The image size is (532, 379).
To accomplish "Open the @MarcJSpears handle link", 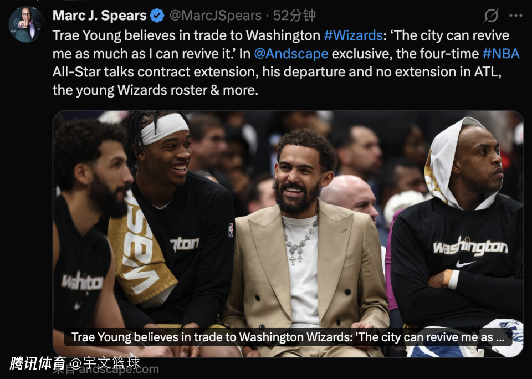I will tap(215, 16).
